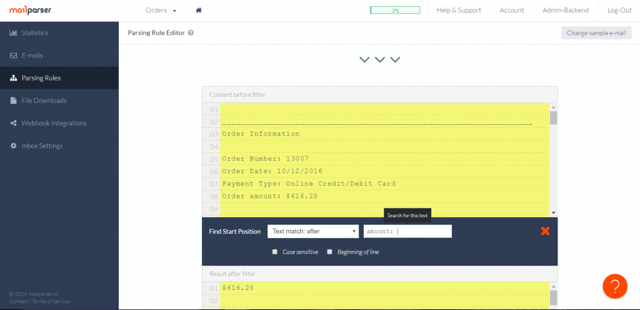Toggle the Beginning of line checkbox
The width and height of the screenshot is (640, 310).
pyautogui.click(x=329, y=252)
